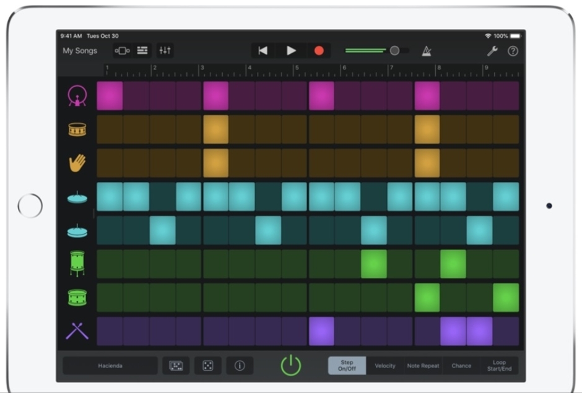Open the Hacienda pattern selector
582x393 pixels.
110,366
